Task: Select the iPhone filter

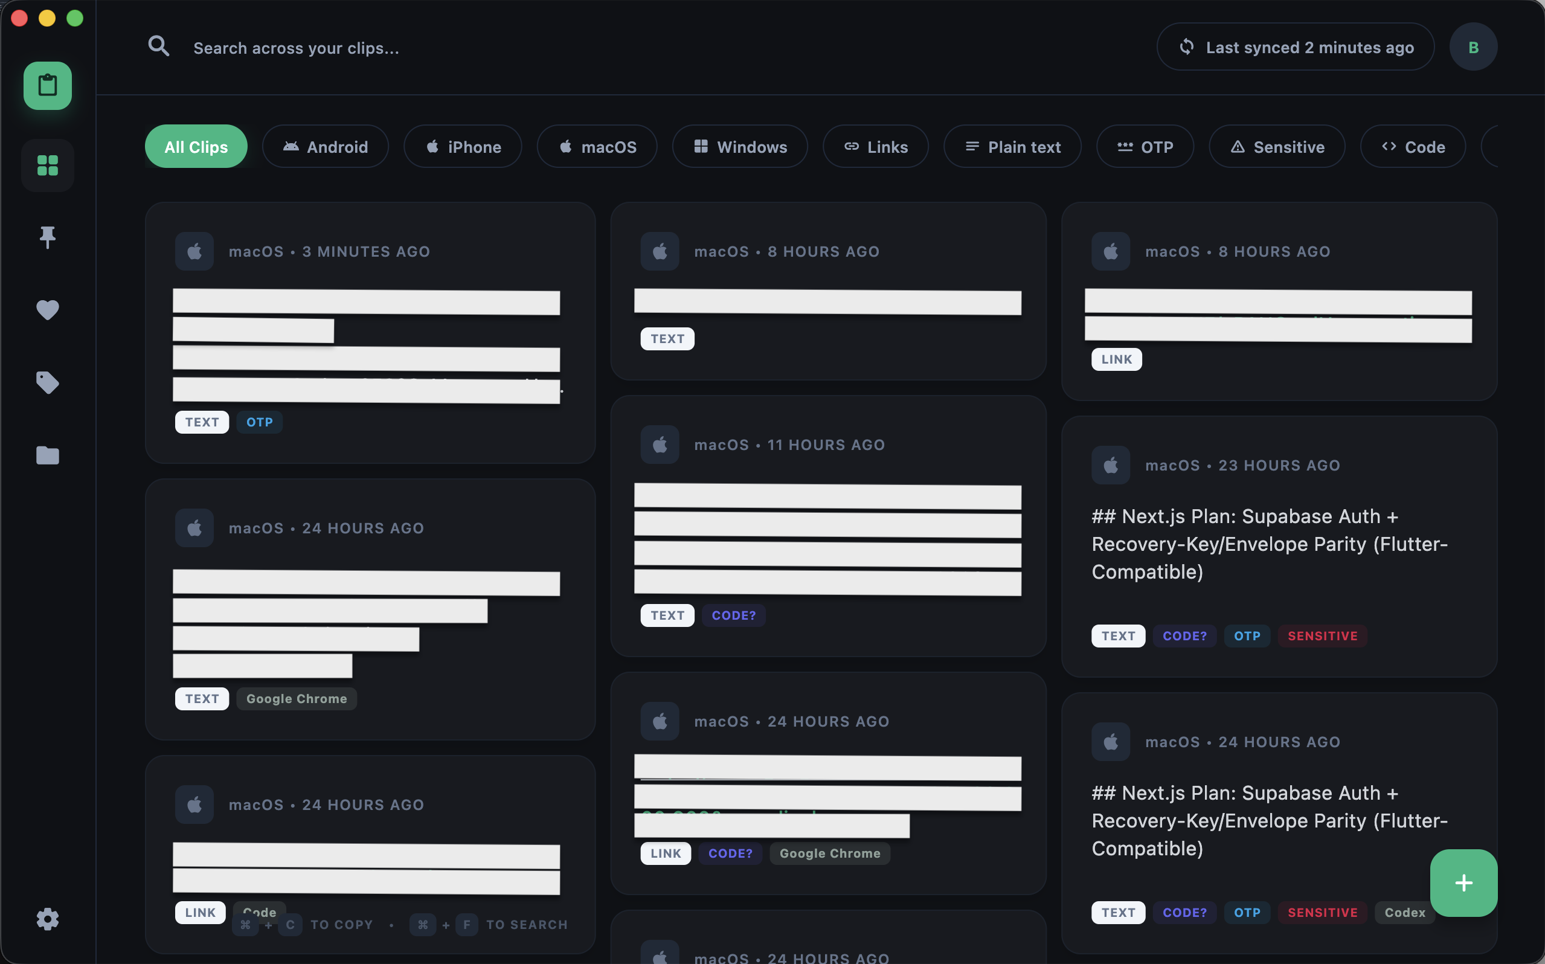Action: [463, 146]
